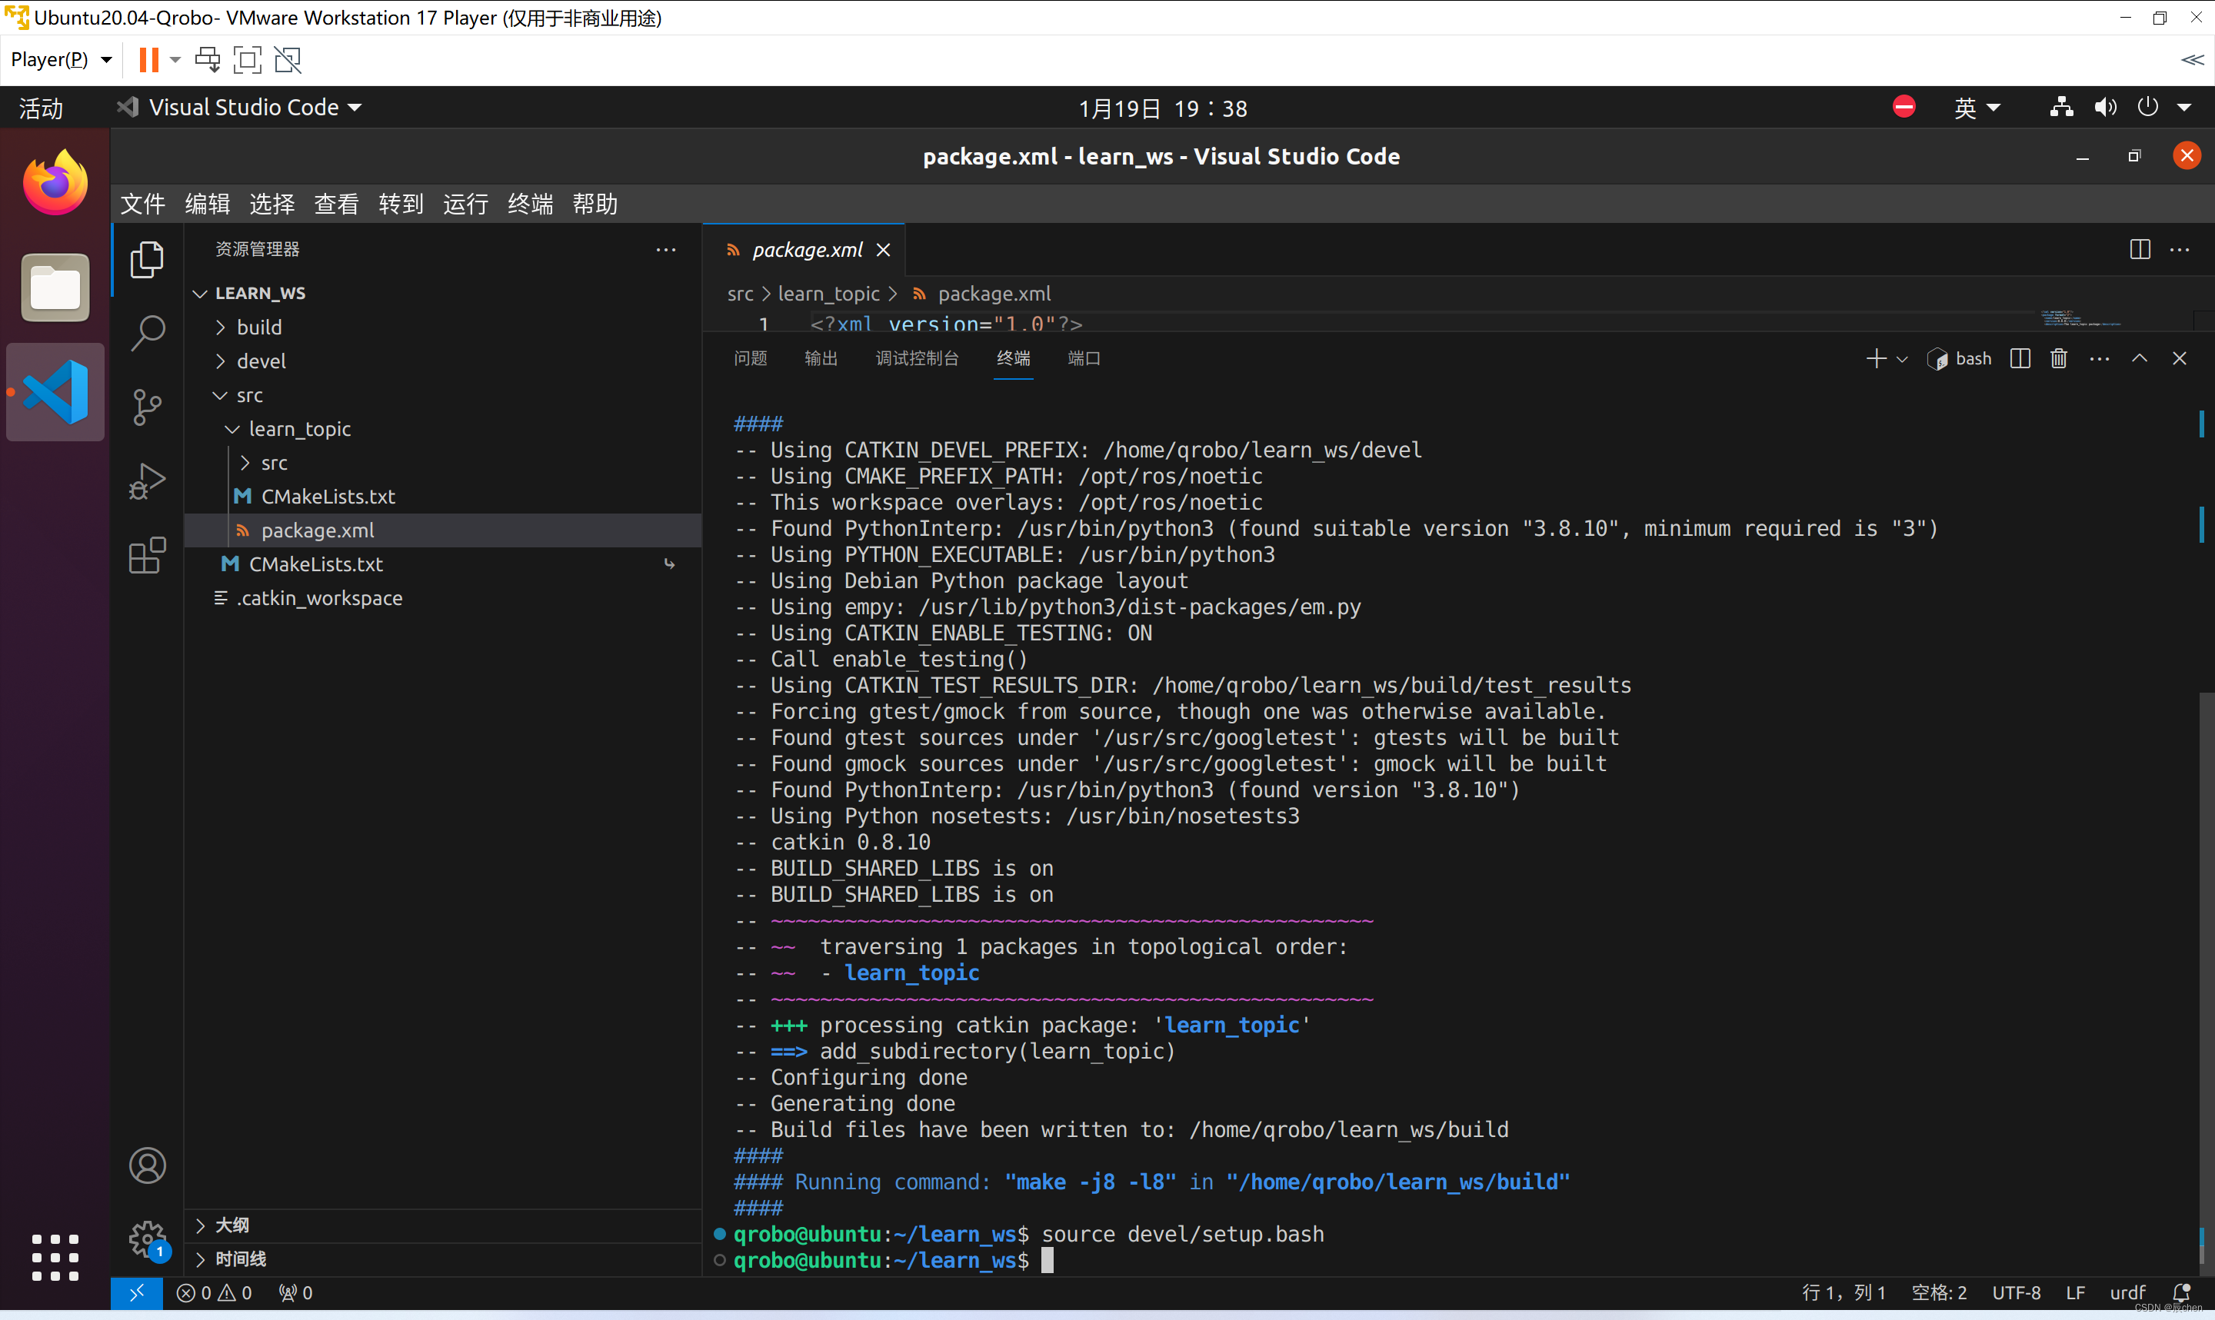Image resolution: width=2215 pixels, height=1320 pixels.
Task: Open the 终端 menu in menu bar
Action: 530,204
